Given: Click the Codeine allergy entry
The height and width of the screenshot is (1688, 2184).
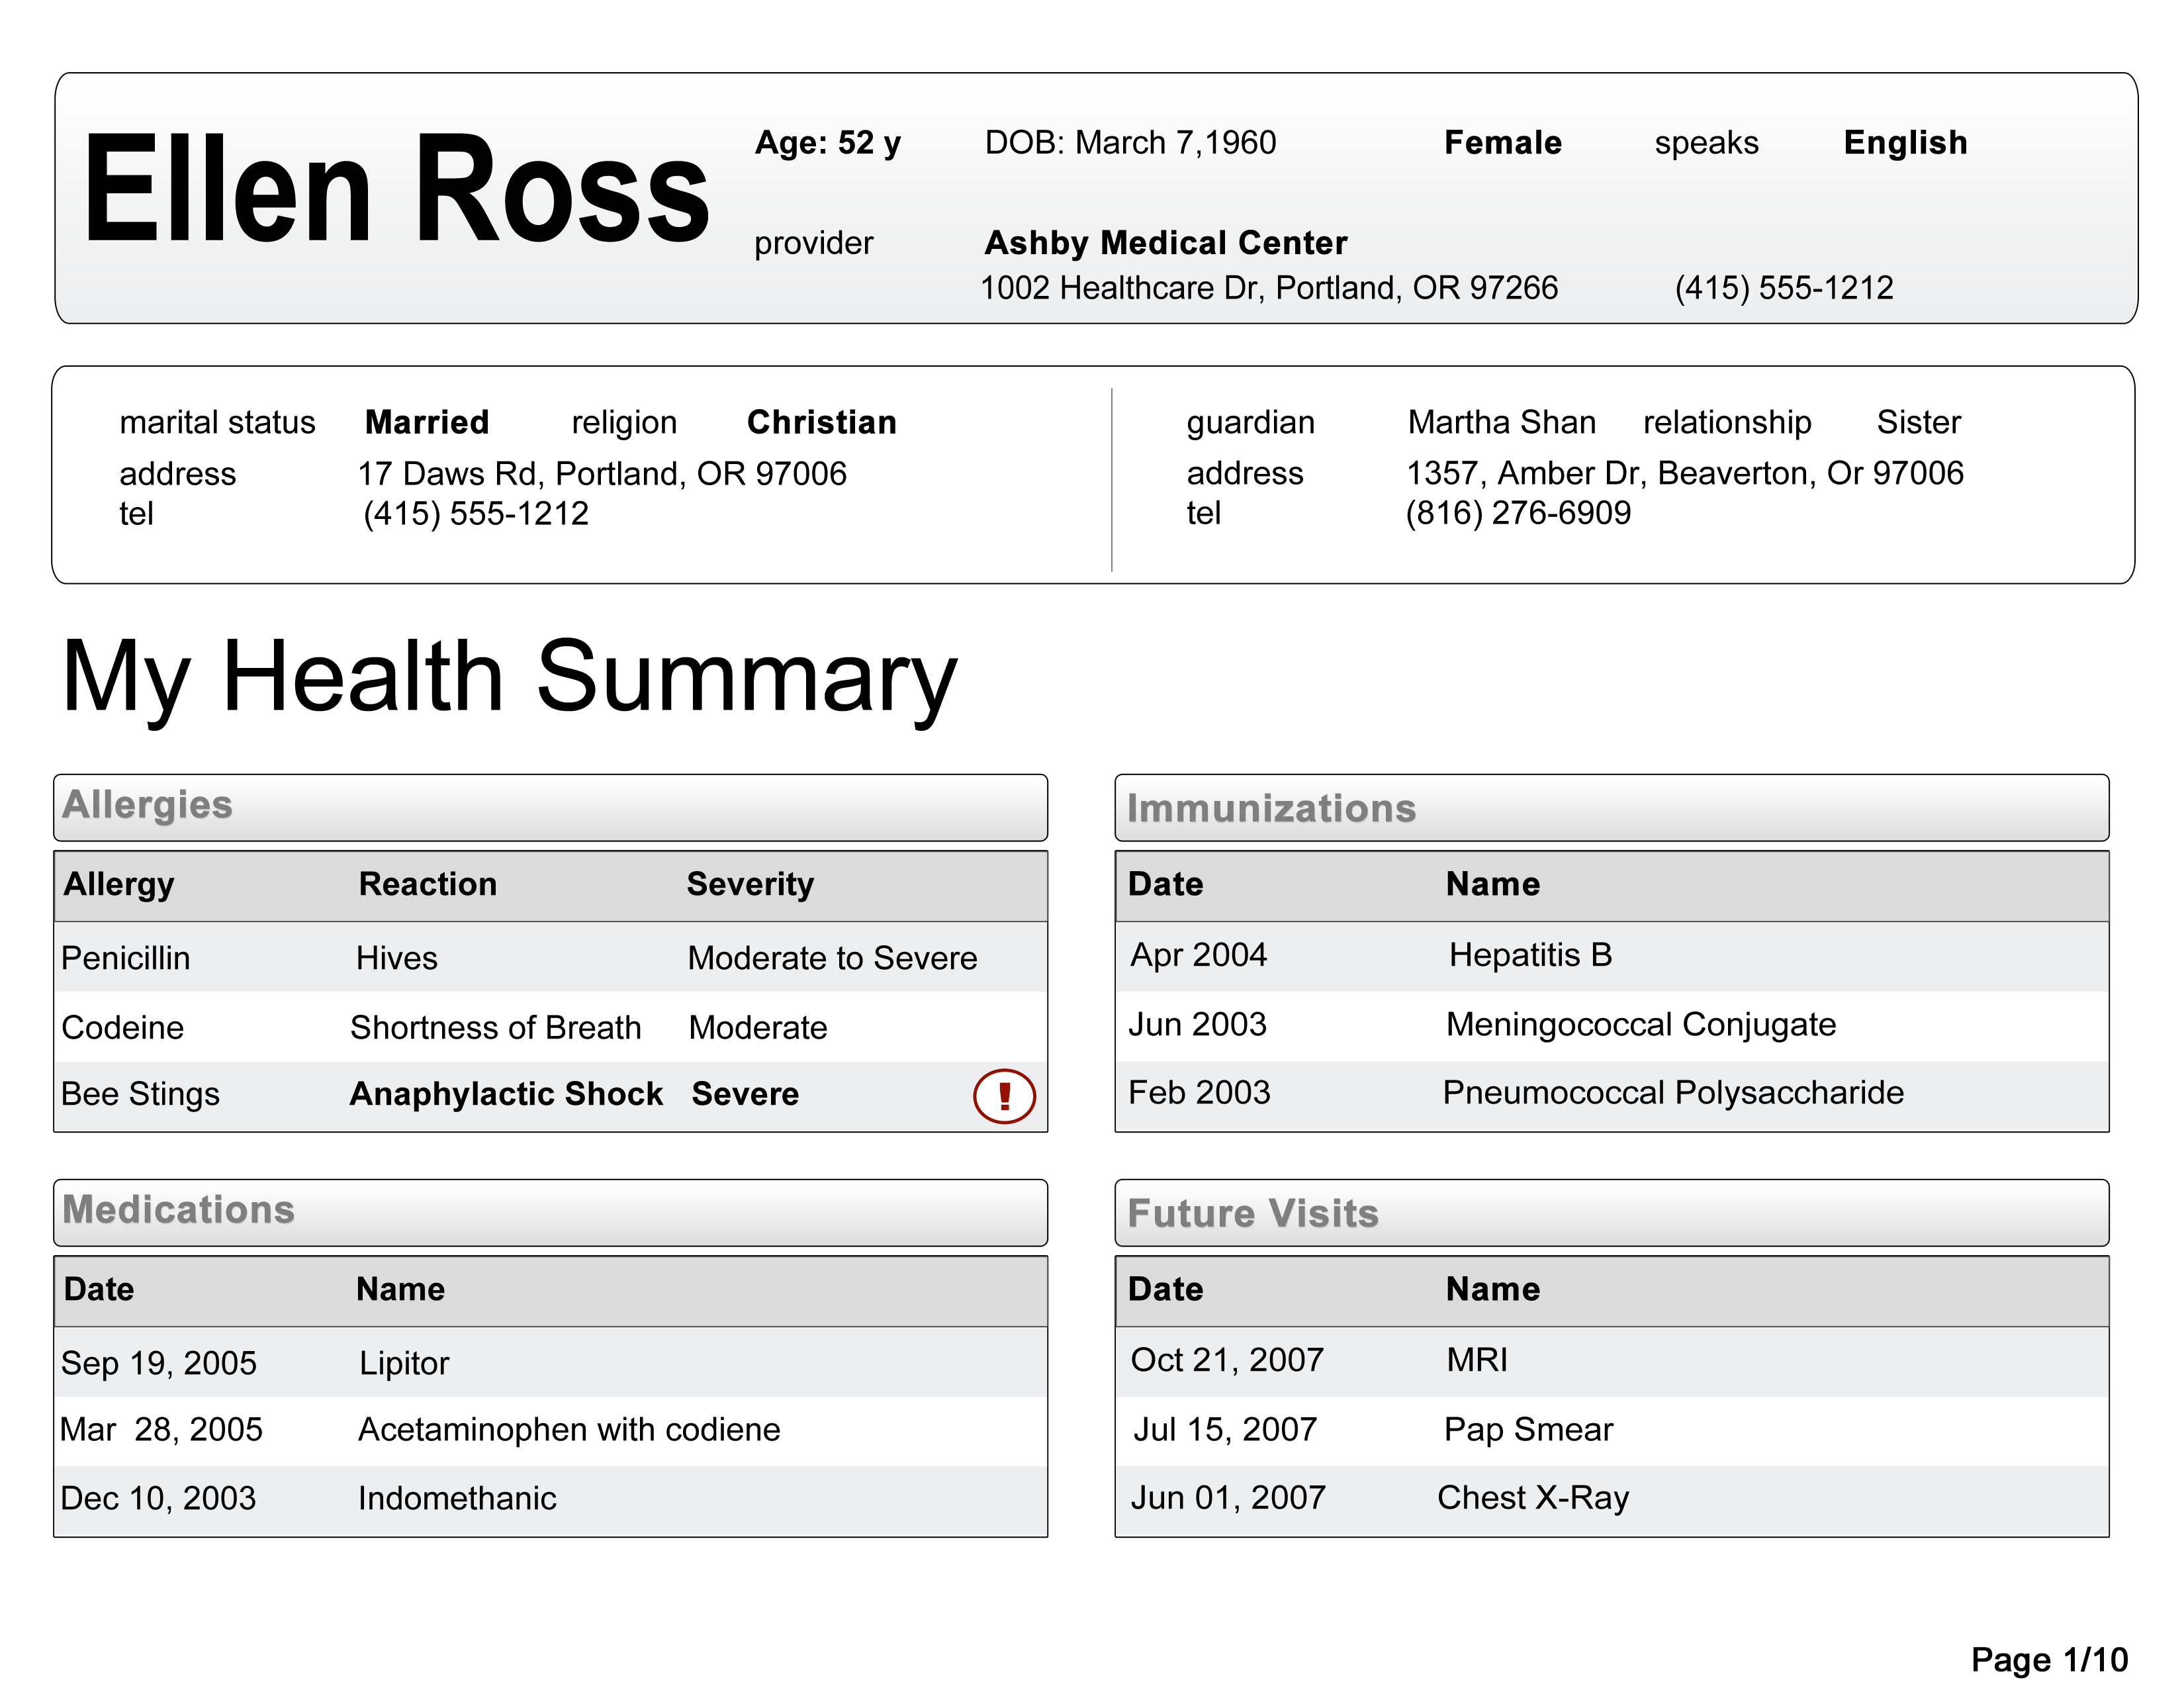Looking at the screenshot, I should (122, 1028).
